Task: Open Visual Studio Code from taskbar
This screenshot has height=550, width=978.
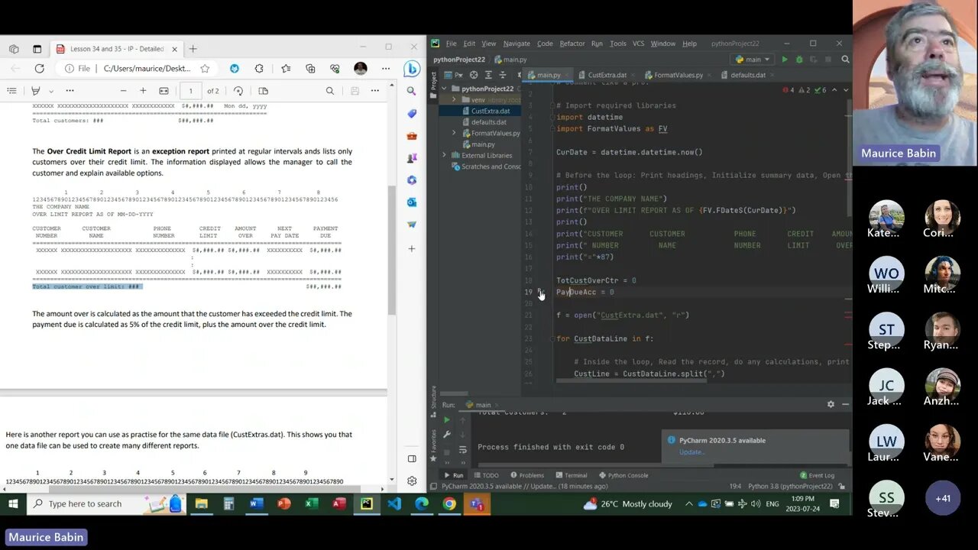Action: point(394,504)
